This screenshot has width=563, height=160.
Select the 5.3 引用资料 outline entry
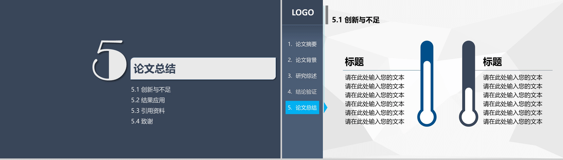click(148, 111)
